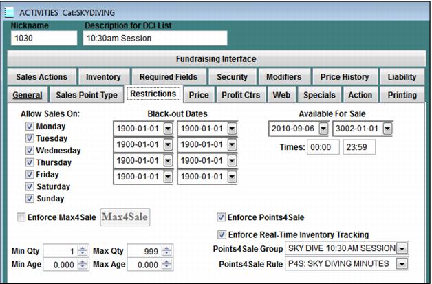Expand the Points4Sale Rule dropdown
The image size is (432, 284).
point(402,264)
